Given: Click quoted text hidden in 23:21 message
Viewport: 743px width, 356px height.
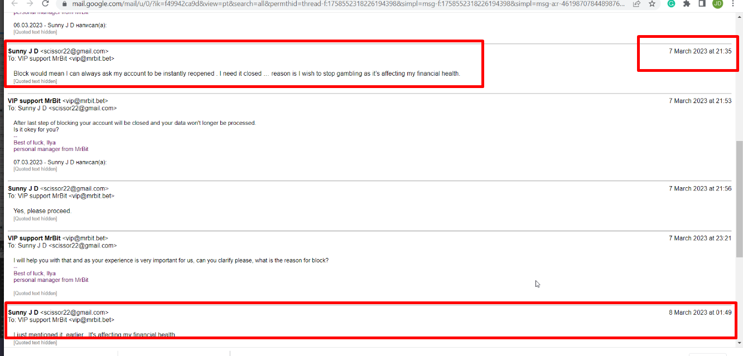Looking at the screenshot, I should pyautogui.click(x=35, y=293).
